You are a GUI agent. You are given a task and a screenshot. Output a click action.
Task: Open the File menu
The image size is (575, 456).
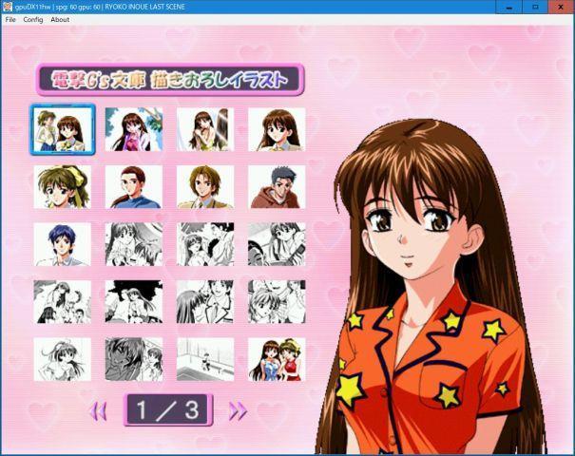[10, 19]
